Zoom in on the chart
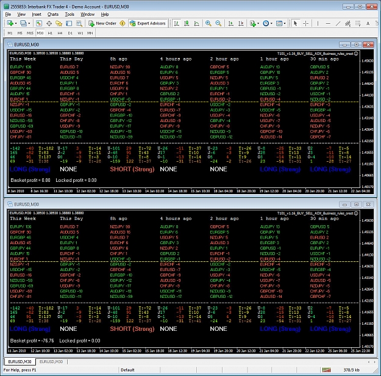Viewport: 381px width, 376px height. [208, 23]
